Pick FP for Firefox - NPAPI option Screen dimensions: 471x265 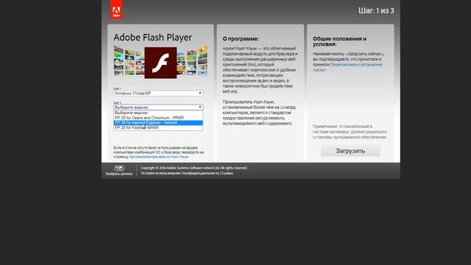(x=158, y=127)
